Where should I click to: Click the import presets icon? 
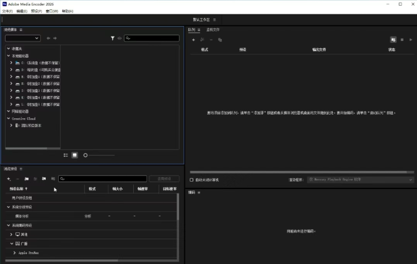pyautogui.click(x=44, y=179)
